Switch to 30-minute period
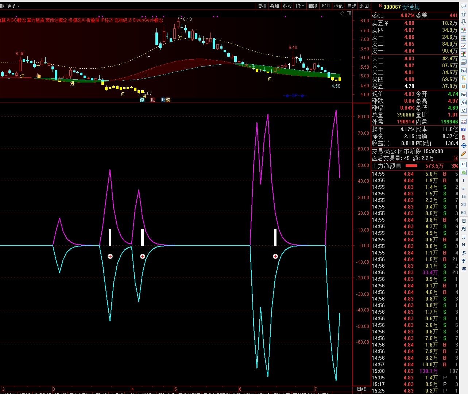The image size is (468, 394). click(x=464, y=204)
